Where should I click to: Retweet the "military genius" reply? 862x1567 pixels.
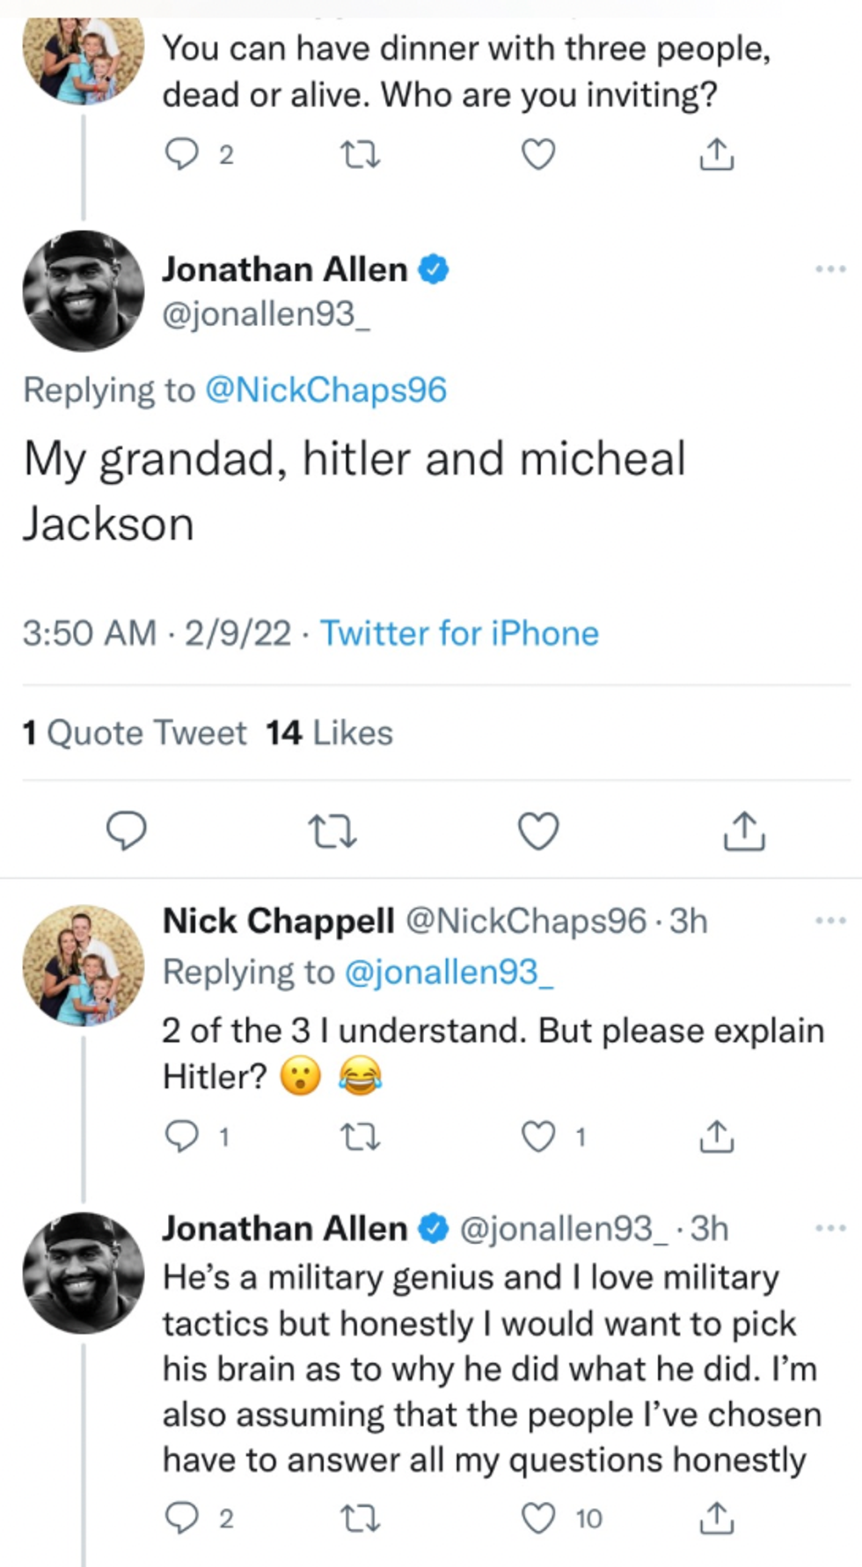[360, 1518]
